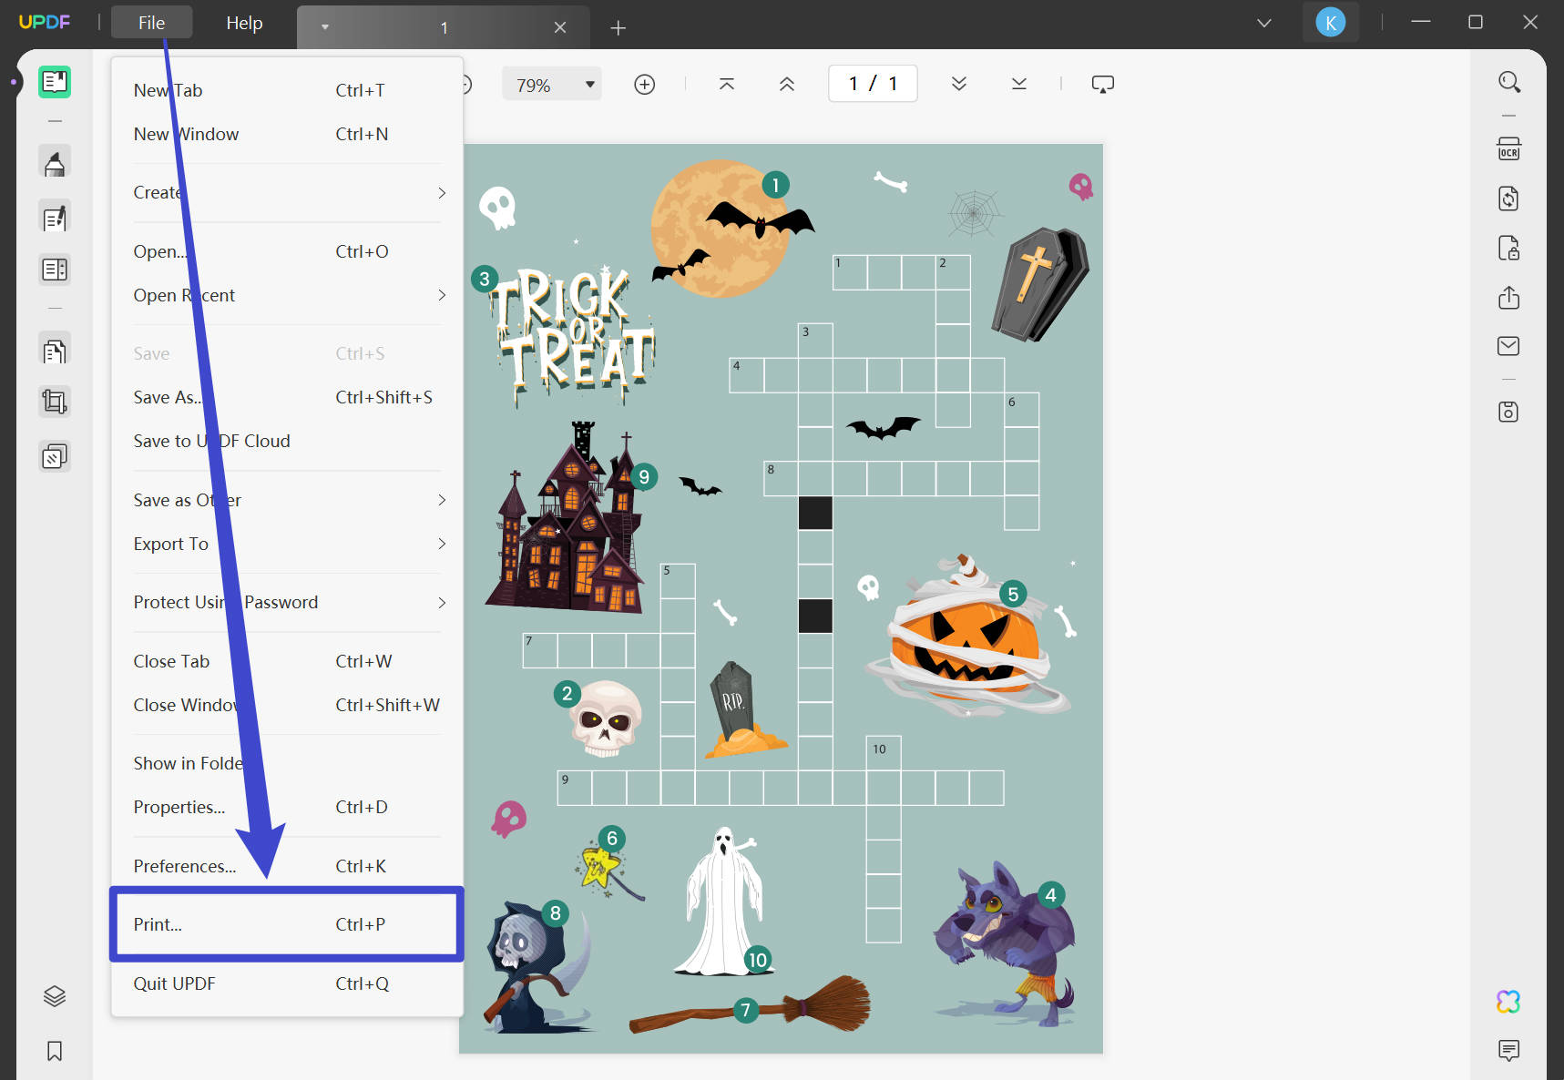Viewport: 1564px width, 1080px height.
Task: Open the Help menu
Action: click(244, 23)
